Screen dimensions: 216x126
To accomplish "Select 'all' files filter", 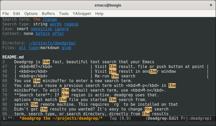I will (22, 48).
